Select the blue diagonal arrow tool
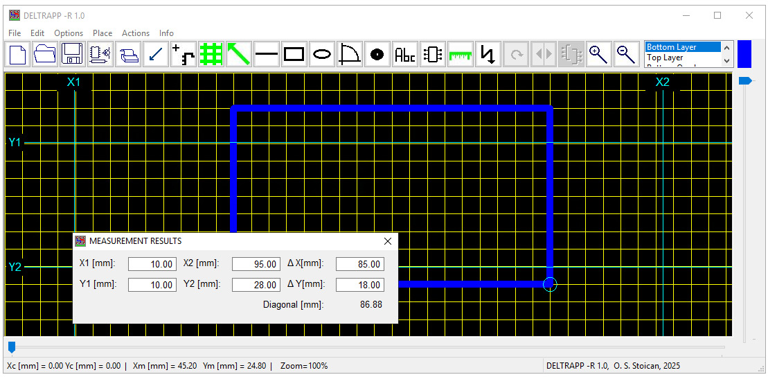This screenshot has width=768, height=377. (156, 54)
